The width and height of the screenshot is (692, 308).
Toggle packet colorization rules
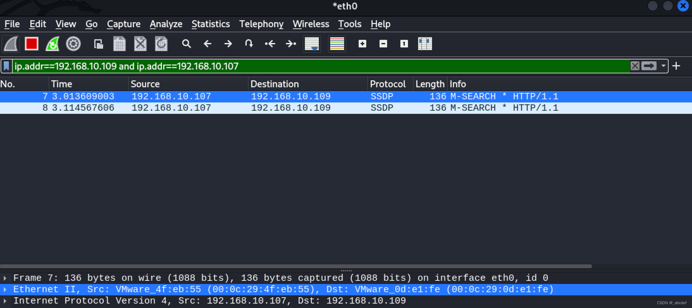[337, 44]
